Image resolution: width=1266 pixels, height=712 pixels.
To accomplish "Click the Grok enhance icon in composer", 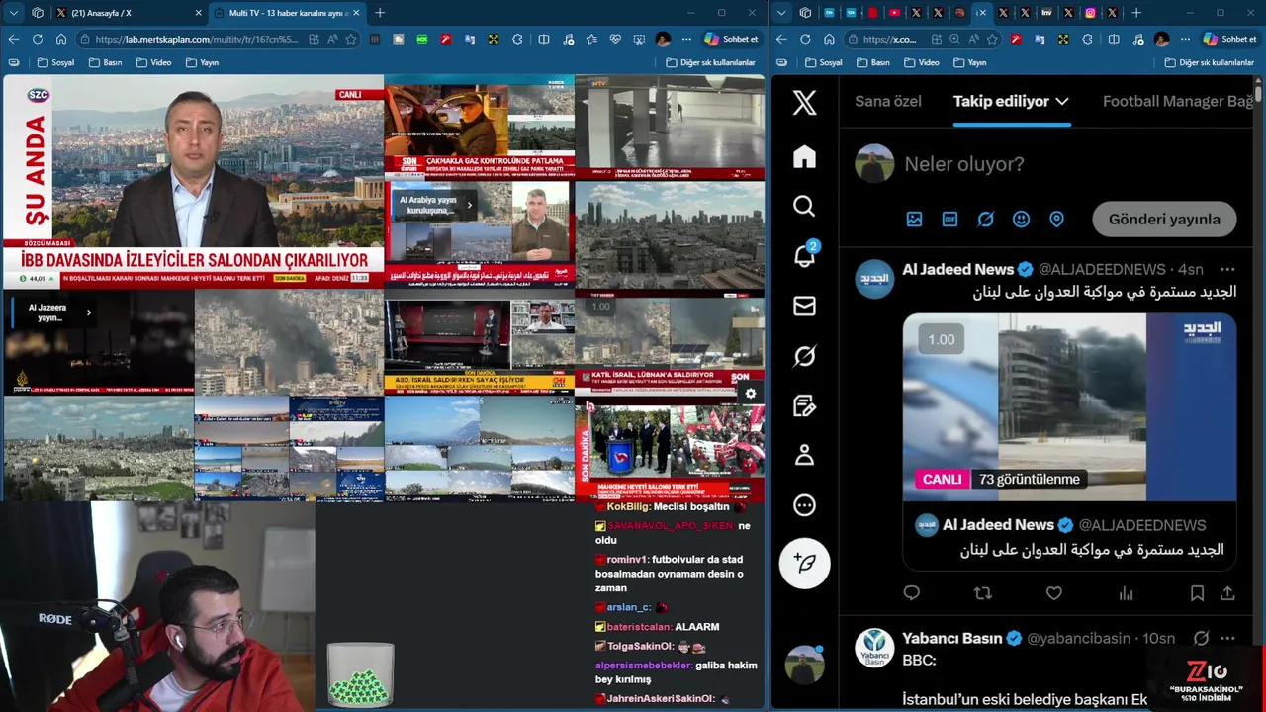I will point(985,220).
